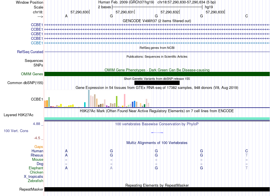This screenshot has width=270, height=196.
Task: Click the Chicken species label
Action: coord(36,172)
